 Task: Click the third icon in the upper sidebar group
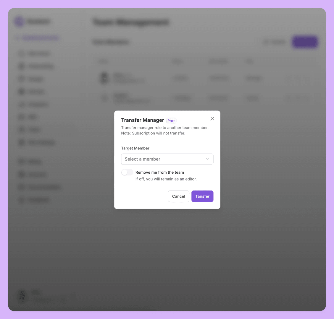(x=21, y=79)
